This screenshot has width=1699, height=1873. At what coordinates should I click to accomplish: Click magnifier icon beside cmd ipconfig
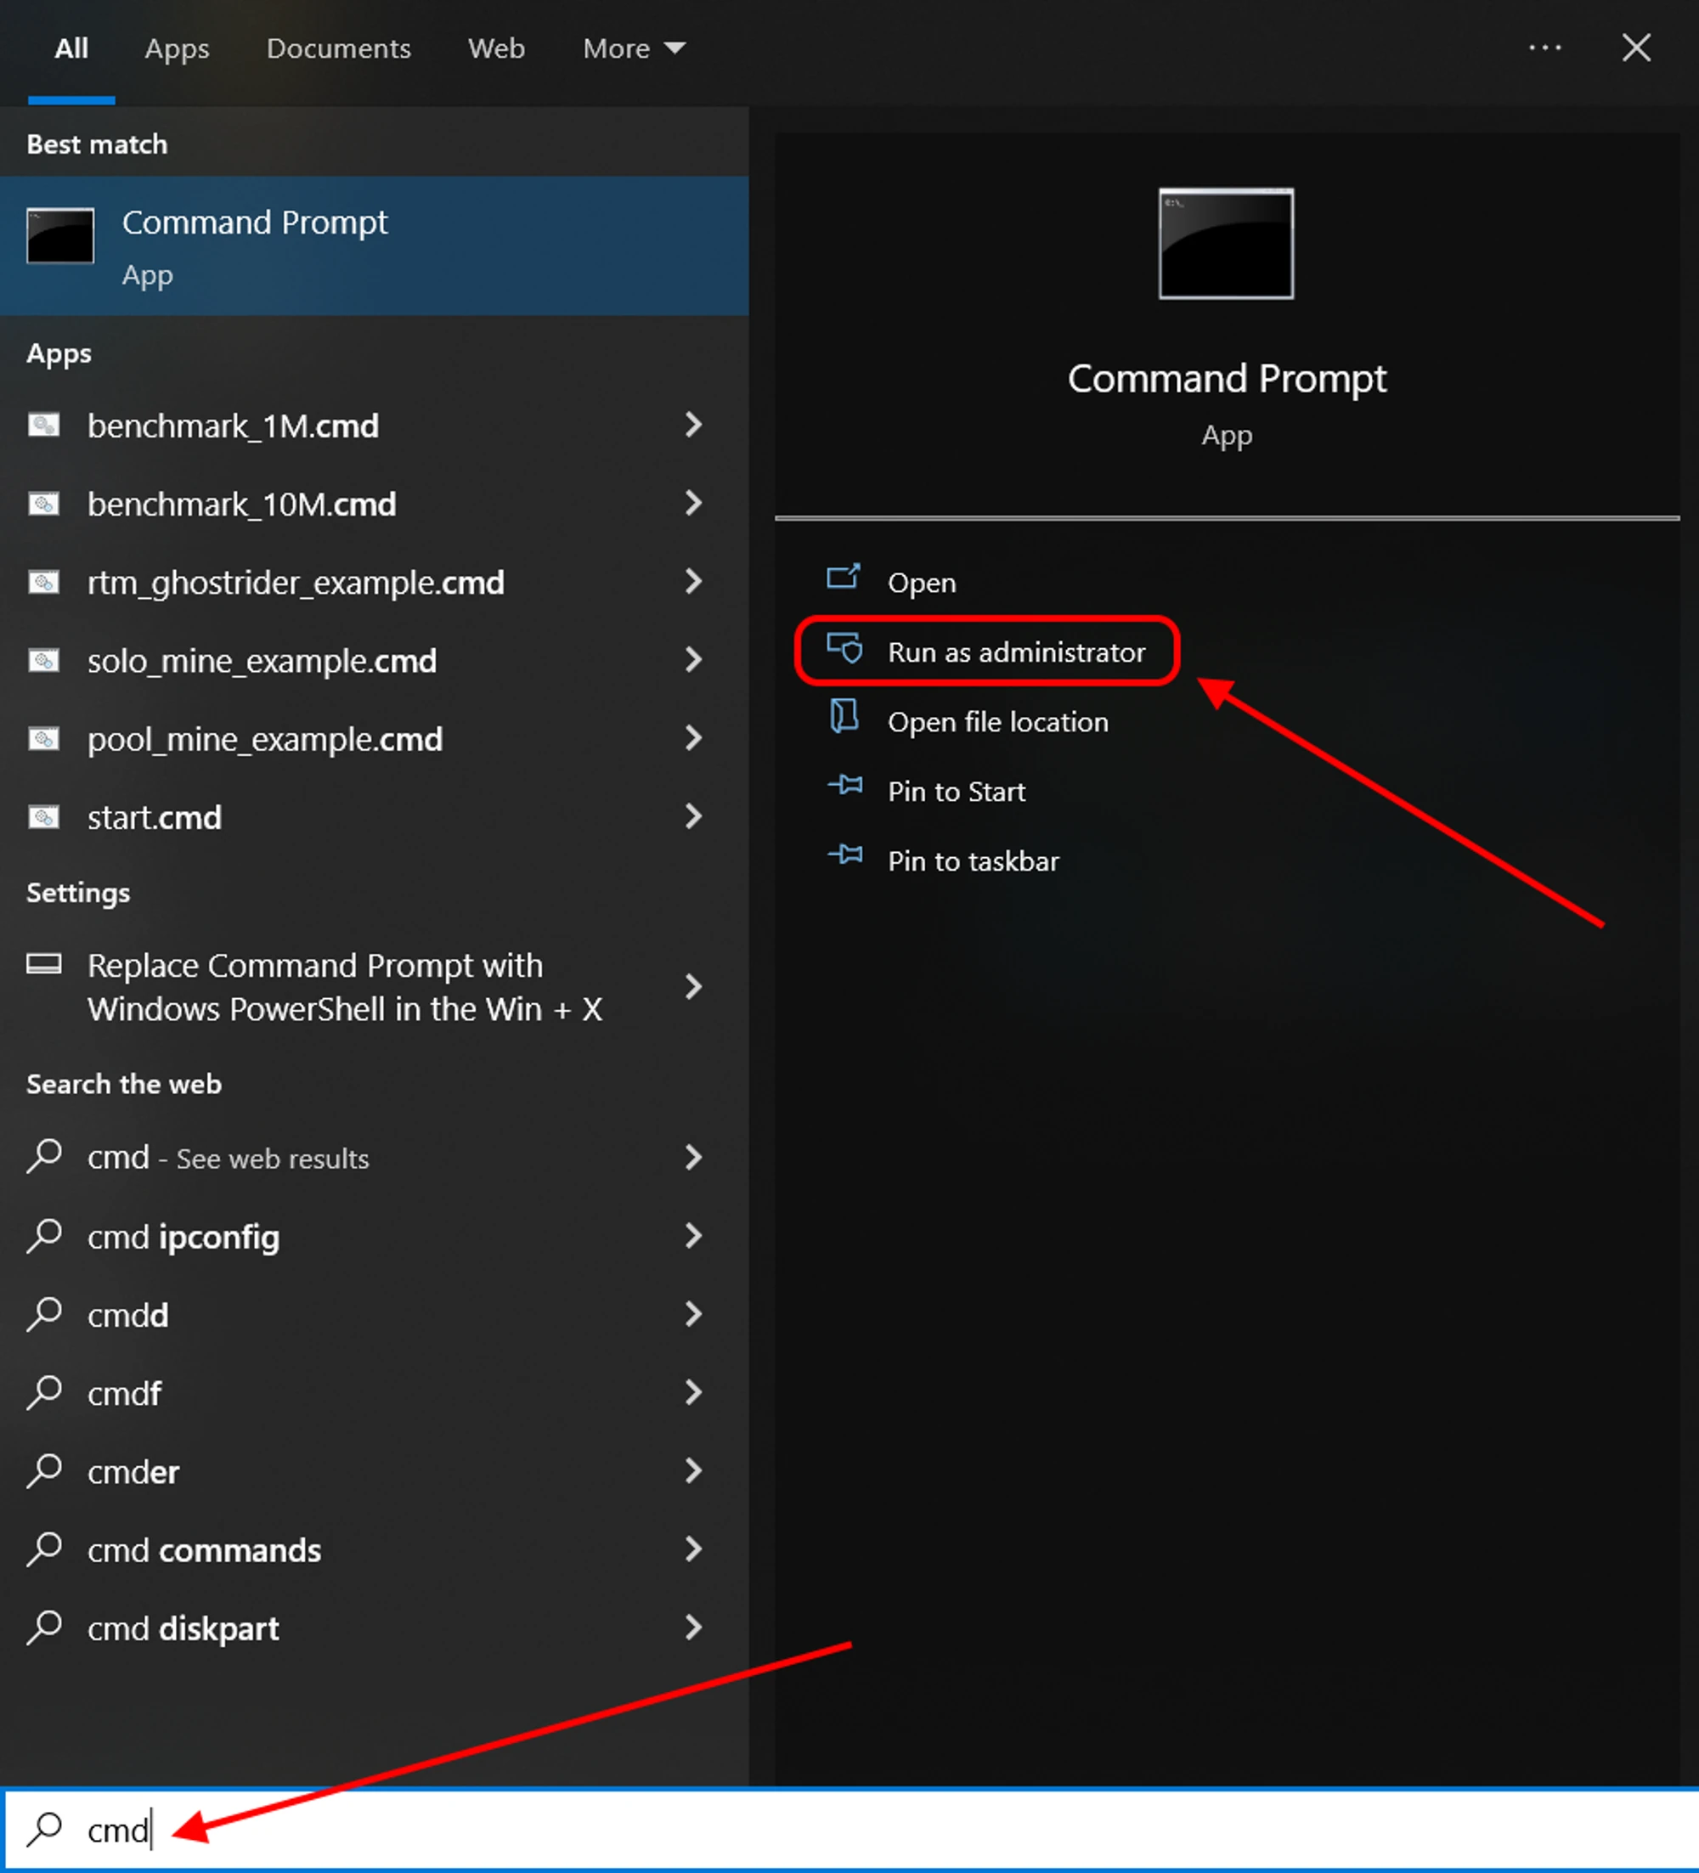tap(43, 1236)
